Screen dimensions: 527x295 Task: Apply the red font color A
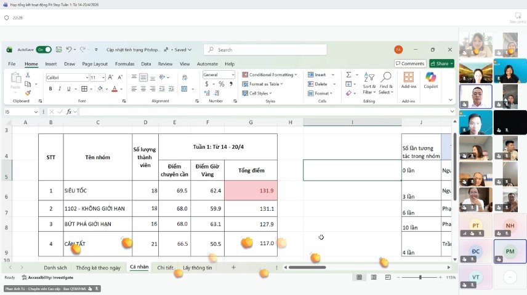point(115,88)
